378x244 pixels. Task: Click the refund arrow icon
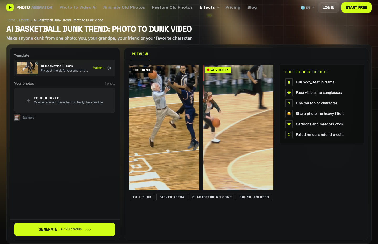[x=289, y=135]
